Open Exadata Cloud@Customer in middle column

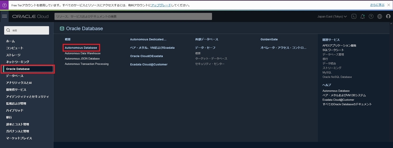click(149, 65)
